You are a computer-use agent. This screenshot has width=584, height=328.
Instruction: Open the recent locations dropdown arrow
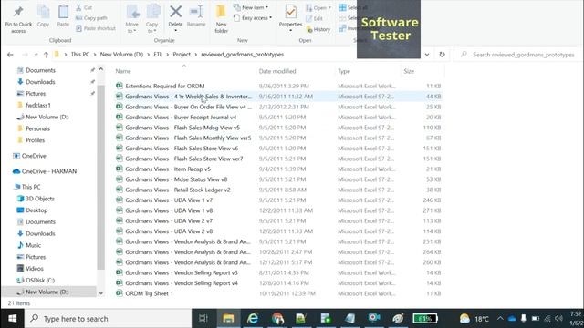click(x=36, y=55)
